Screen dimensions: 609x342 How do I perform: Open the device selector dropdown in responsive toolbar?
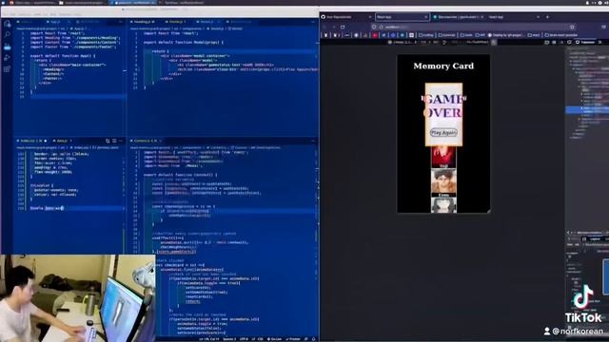click(x=403, y=42)
